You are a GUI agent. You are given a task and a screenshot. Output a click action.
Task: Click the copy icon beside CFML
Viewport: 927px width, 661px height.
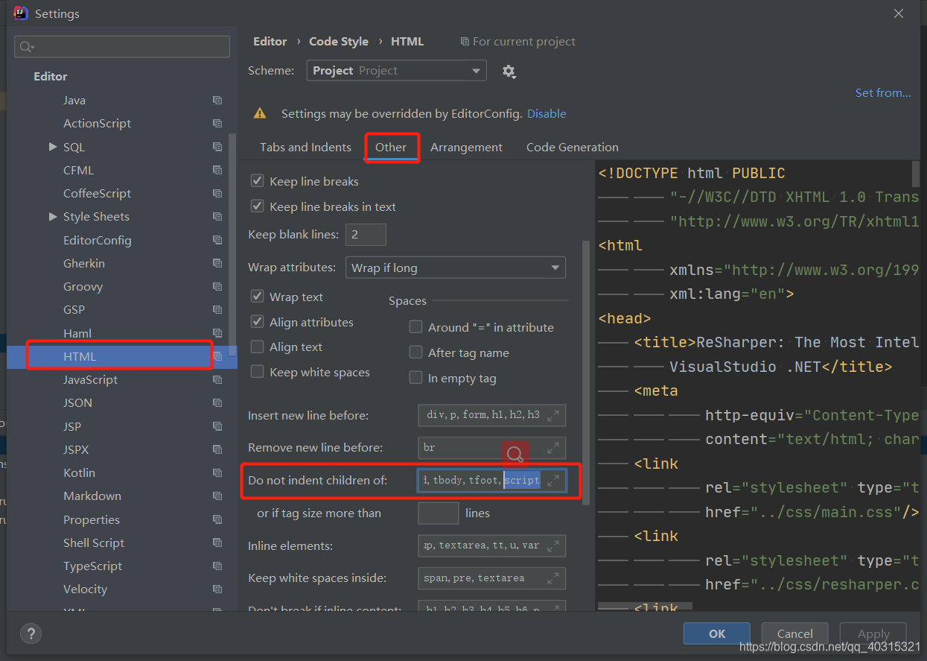217,170
